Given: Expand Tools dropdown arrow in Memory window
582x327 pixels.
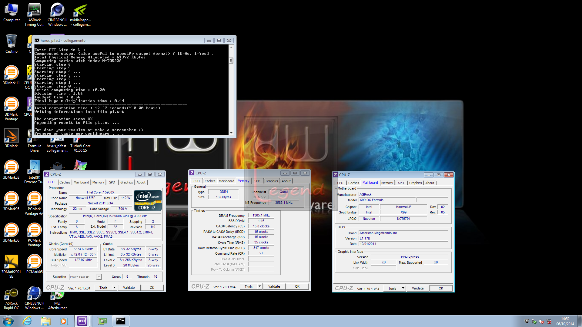Looking at the screenshot, I should [x=259, y=286].
